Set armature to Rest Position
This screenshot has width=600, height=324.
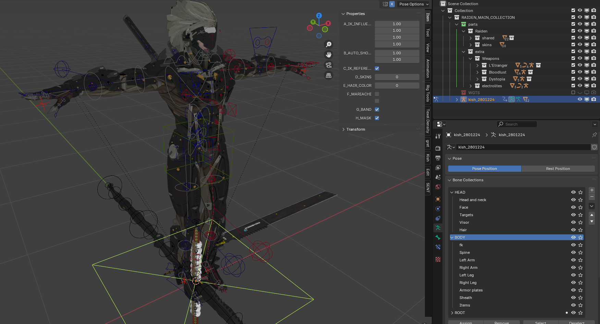pos(558,169)
